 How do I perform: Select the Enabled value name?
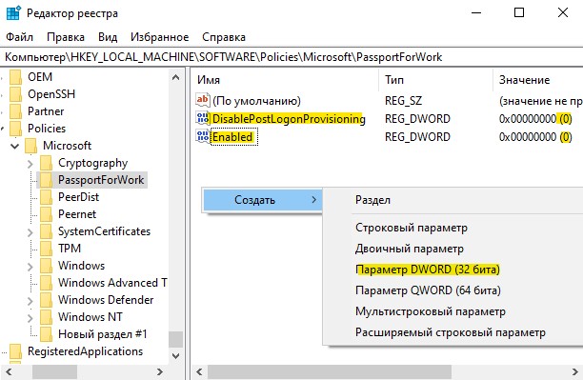click(x=232, y=137)
